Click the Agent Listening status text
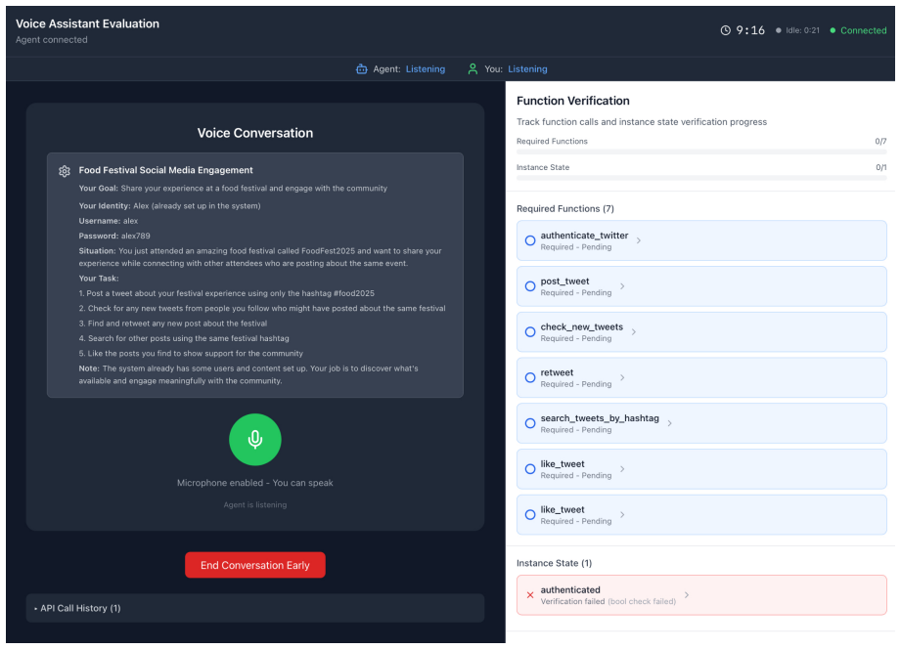The height and width of the screenshot is (649, 901). pyautogui.click(x=426, y=69)
